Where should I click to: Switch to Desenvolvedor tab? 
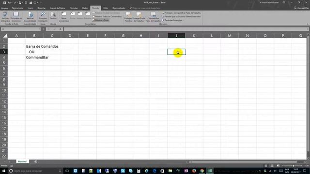(x=119, y=8)
